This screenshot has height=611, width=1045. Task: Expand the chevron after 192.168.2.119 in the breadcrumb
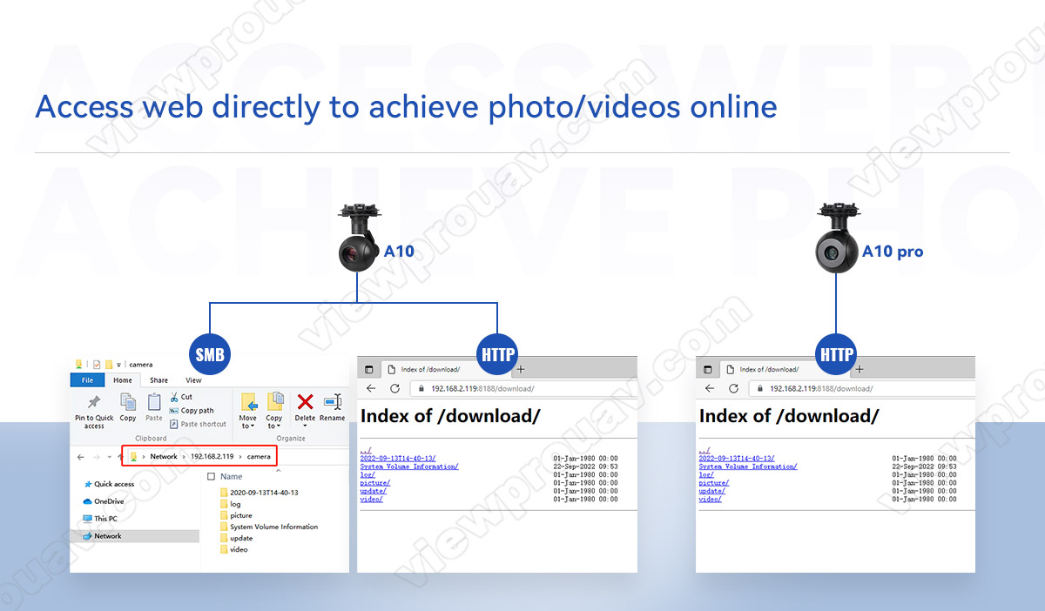click(x=241, y=457)
